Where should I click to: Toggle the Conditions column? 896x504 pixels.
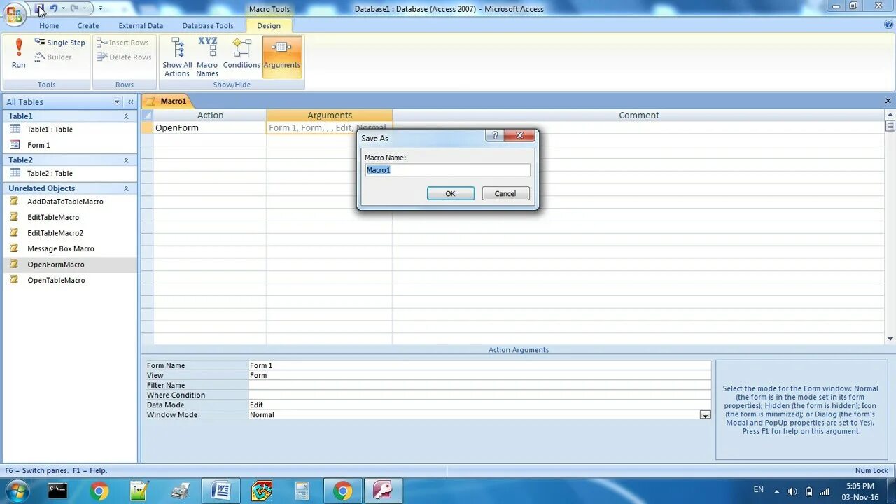tap(241, 54)
